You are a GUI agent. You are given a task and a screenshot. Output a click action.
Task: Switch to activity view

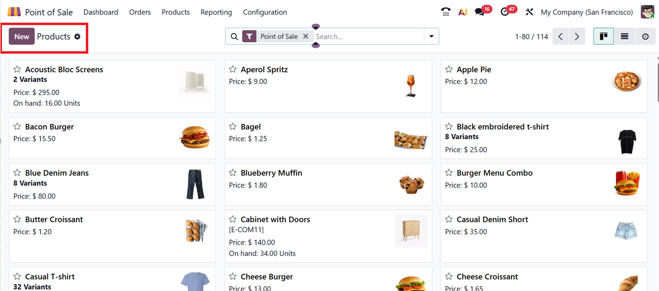pyautogui.click(x=645, y=36)
